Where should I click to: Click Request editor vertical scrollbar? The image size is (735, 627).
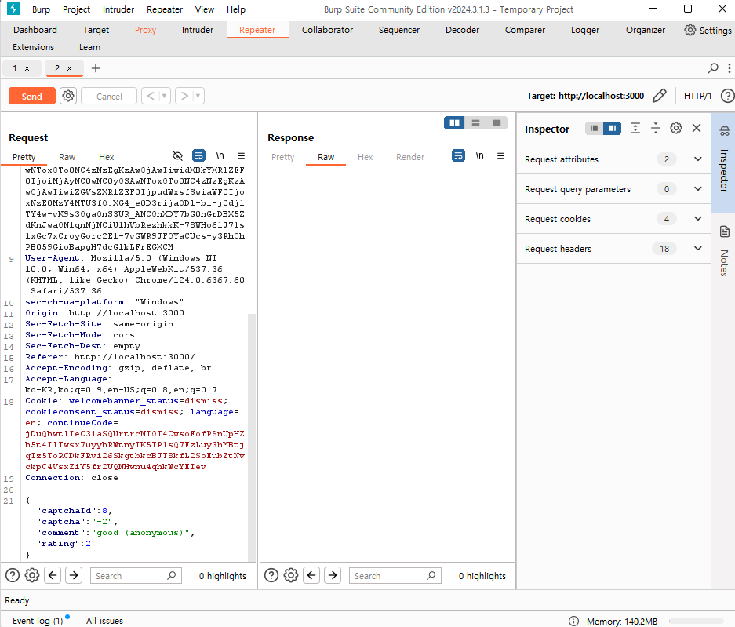[252, 437]
